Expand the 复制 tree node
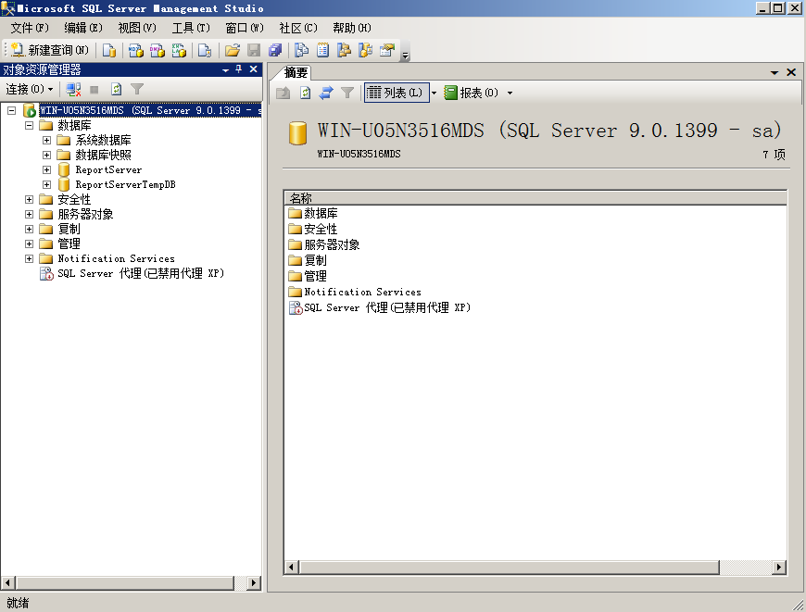The image size is (806, 612). coord(30,230)
